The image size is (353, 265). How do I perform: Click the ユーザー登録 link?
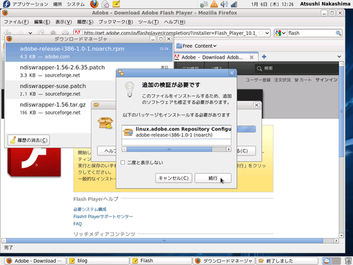(x=258, y=80)
